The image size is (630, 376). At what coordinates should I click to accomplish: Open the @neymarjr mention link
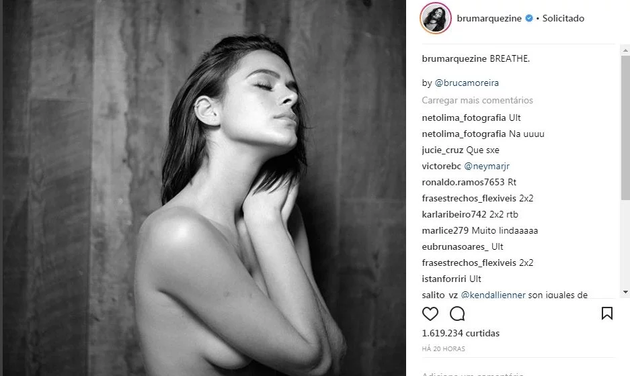pyautogui.click(x=487, y=166)
